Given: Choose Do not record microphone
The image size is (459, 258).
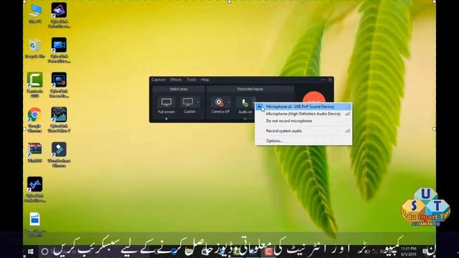Looking at the screenshot, I should pyautogui.click(x=303, y=121).
